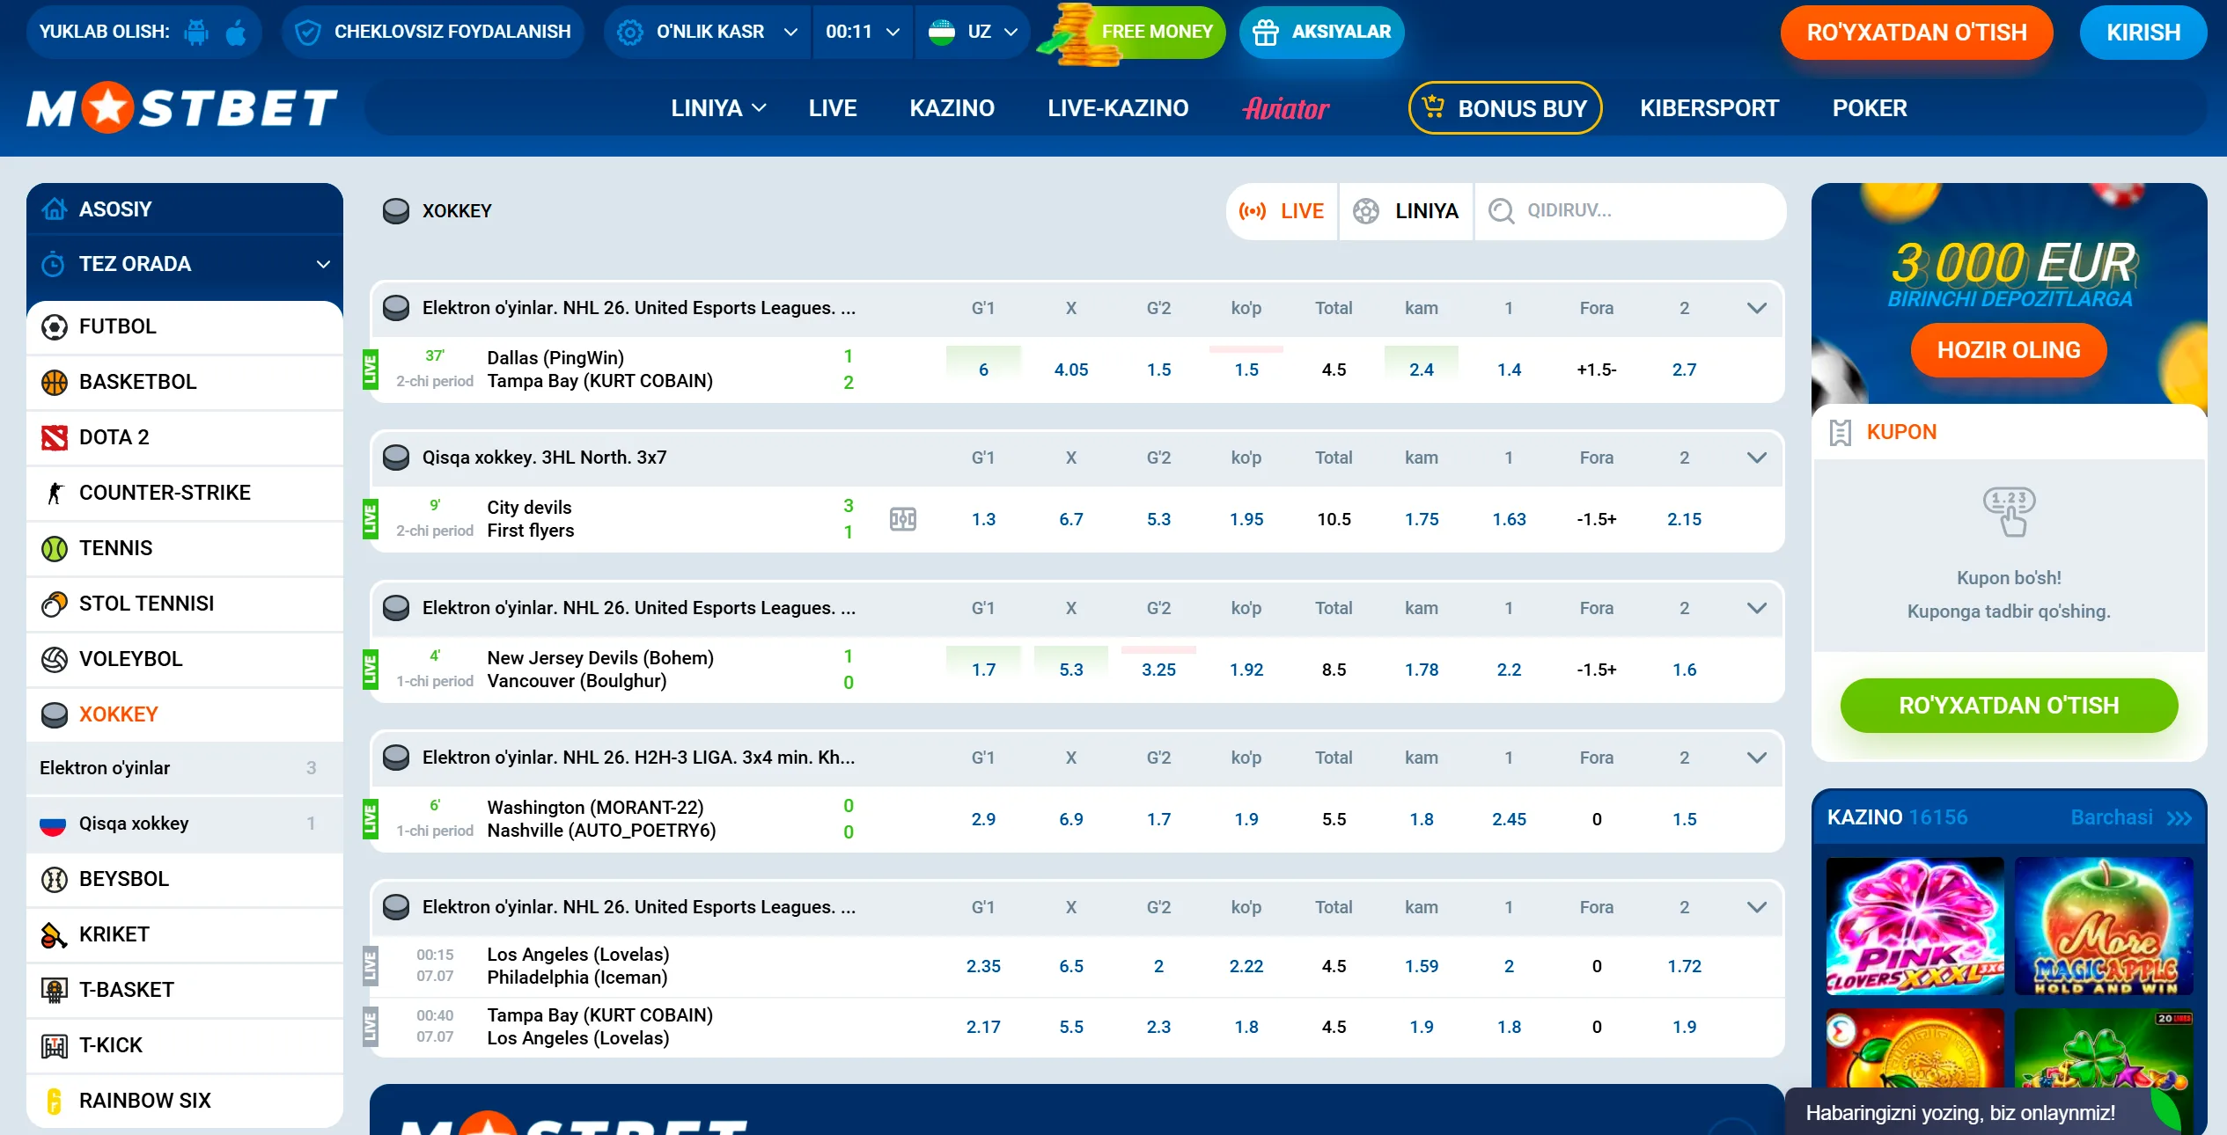Switch to the LIVE filter

(1282, 211)
